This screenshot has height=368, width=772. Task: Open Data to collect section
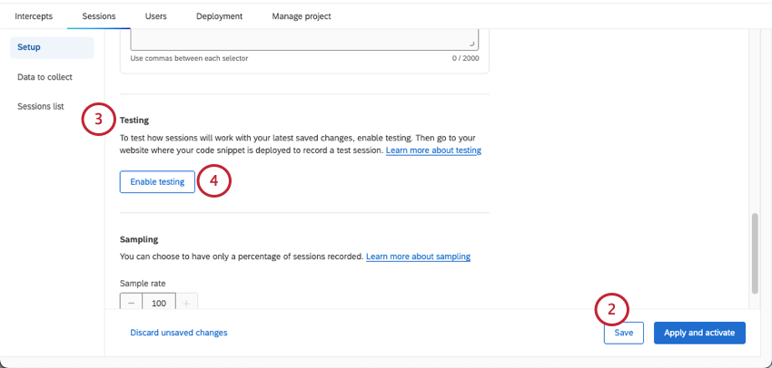pos(45,77)
